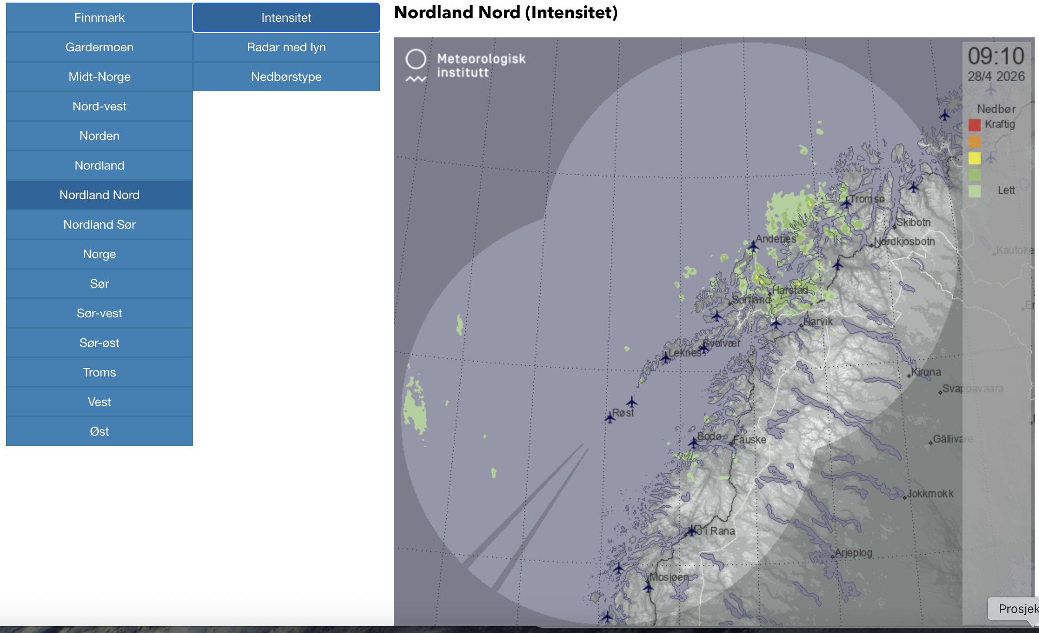Select the Finnmark radar region

point(100,17)
